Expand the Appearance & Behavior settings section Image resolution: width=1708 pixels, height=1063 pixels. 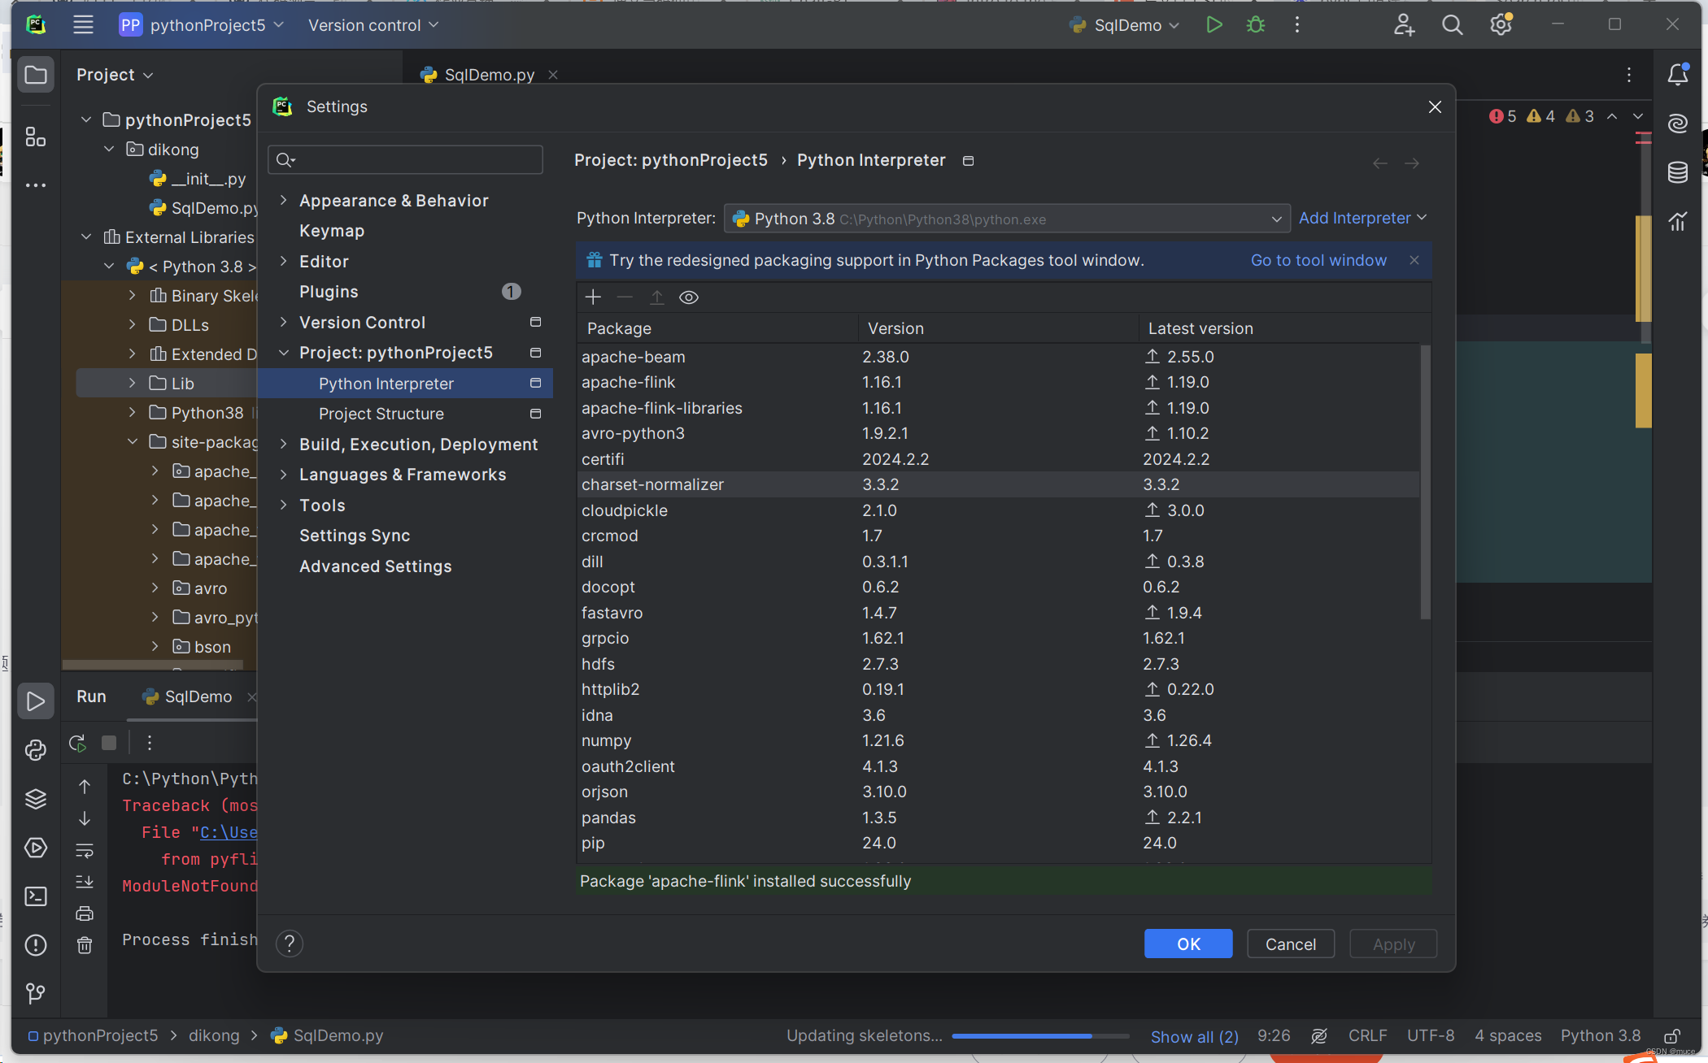tap(283, 200)
